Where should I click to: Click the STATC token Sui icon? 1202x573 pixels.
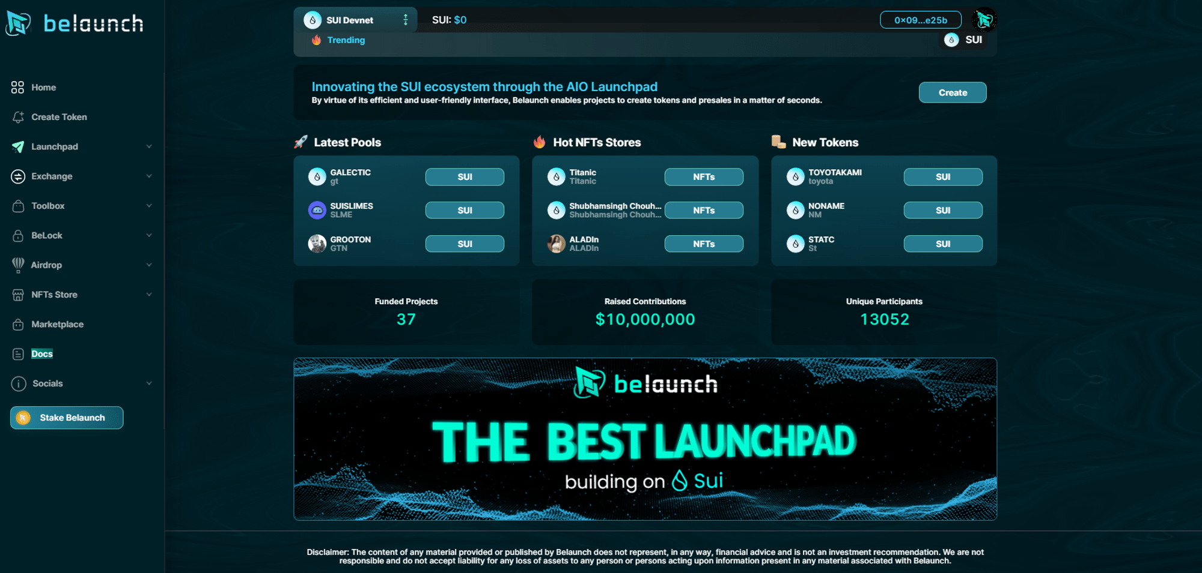[x=796, y=244]
